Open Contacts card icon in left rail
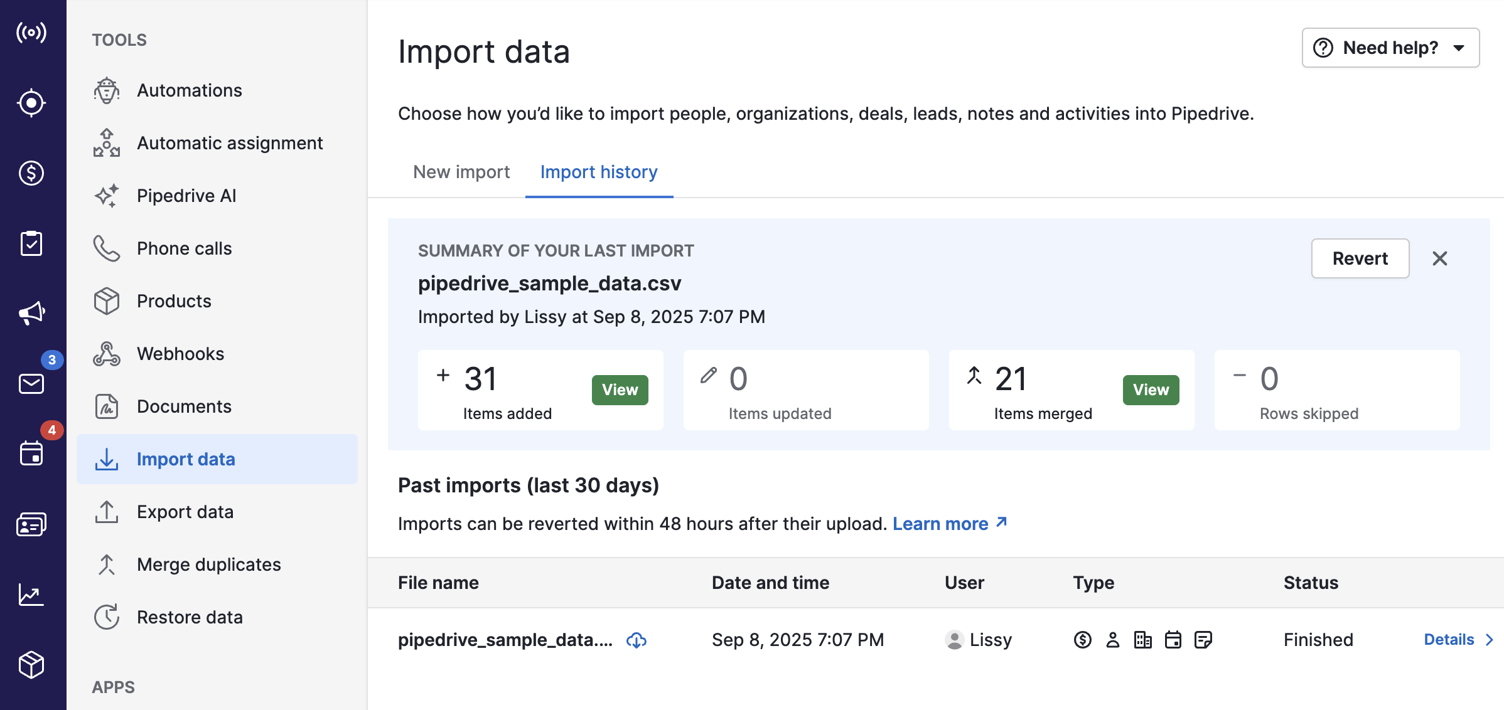The height and width of the screenshot is (710, 1504). point(31,524)
